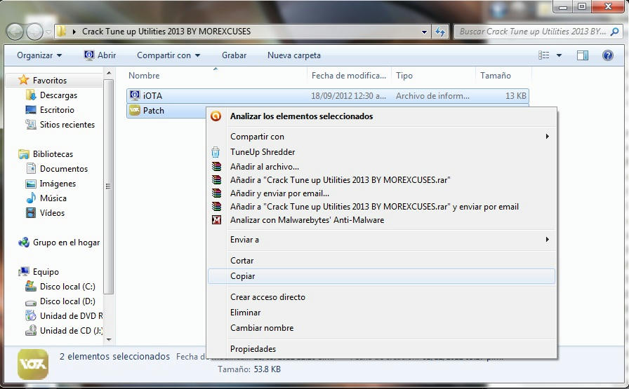The height and width of the screenshot is (389, 629).
Task: Click the antivirus icon for Analizar elementos
Action: pos(216,116)
